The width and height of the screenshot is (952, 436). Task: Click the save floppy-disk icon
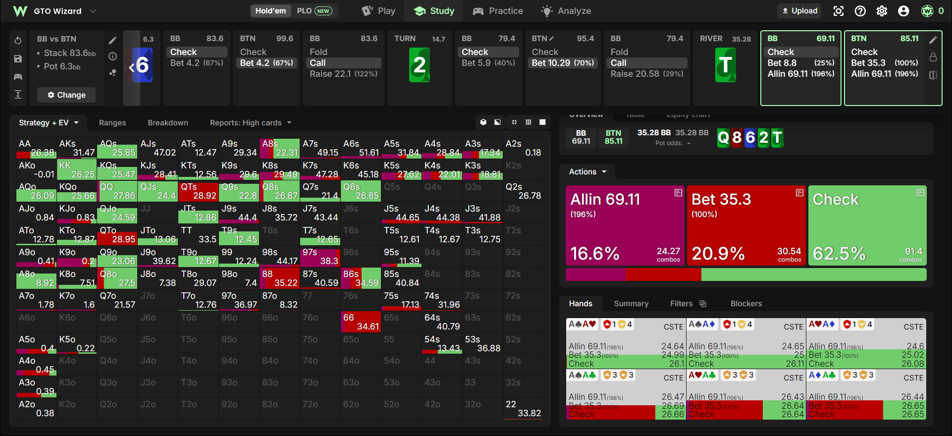(x=18, y=59)
